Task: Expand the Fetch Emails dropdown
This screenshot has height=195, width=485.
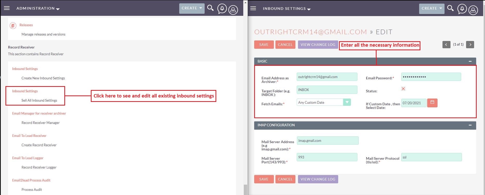Action: 347,102
